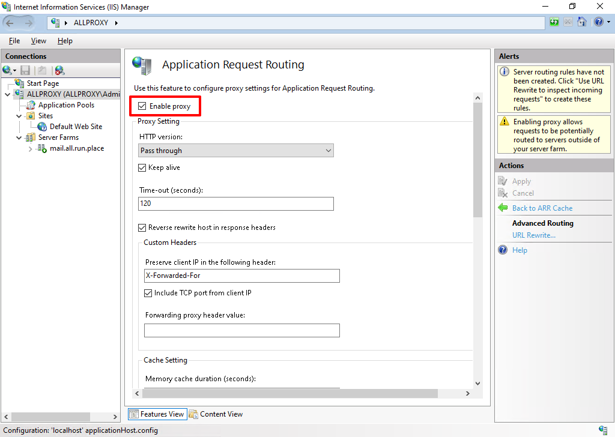Toggle Reverse rewrite host in response headers

coord(142,228)
